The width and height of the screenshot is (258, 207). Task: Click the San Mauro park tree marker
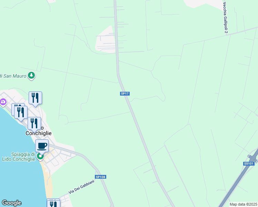tap(31, 76)
